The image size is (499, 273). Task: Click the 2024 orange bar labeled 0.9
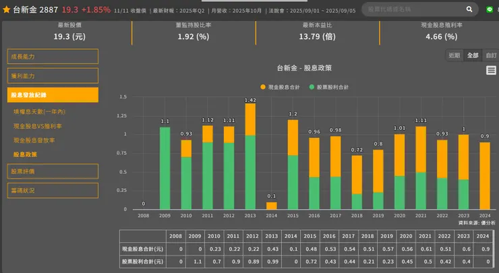click(x=485, y=176)
